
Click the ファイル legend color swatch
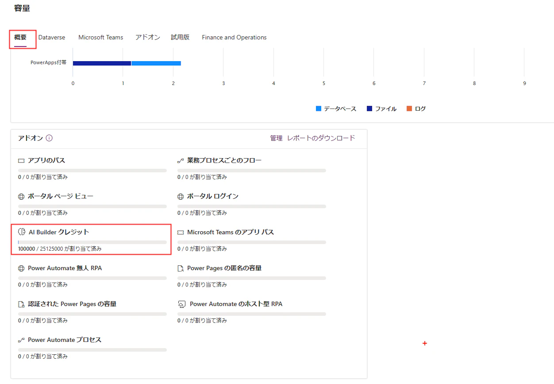pos(369,109)
